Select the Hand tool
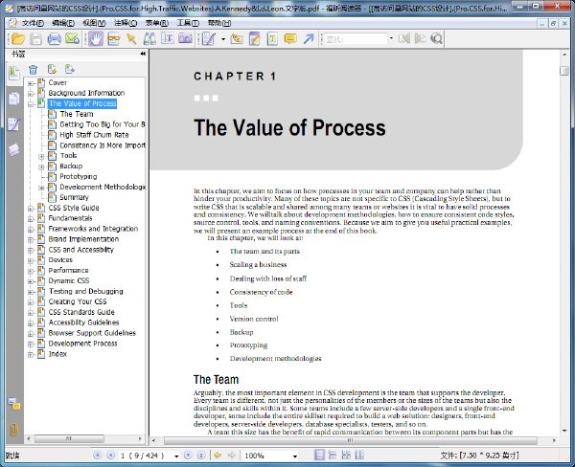 (x=95, y=38)
